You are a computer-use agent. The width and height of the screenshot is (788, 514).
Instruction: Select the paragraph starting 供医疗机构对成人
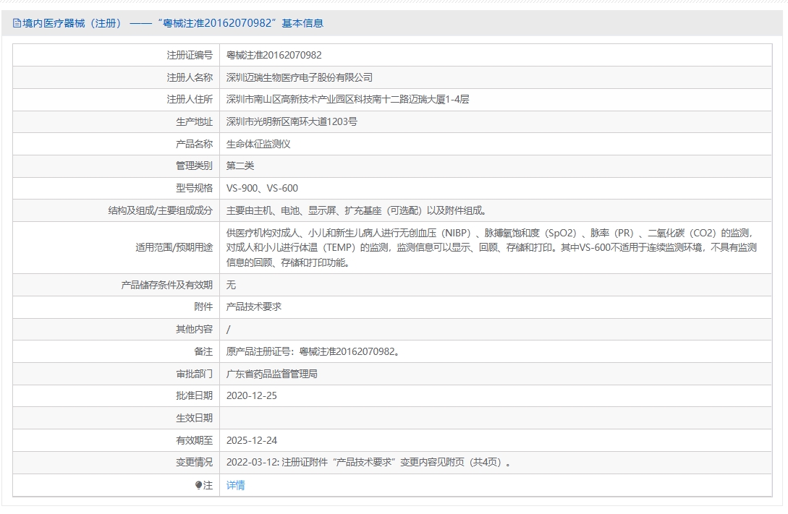click(x=491, y=247)
